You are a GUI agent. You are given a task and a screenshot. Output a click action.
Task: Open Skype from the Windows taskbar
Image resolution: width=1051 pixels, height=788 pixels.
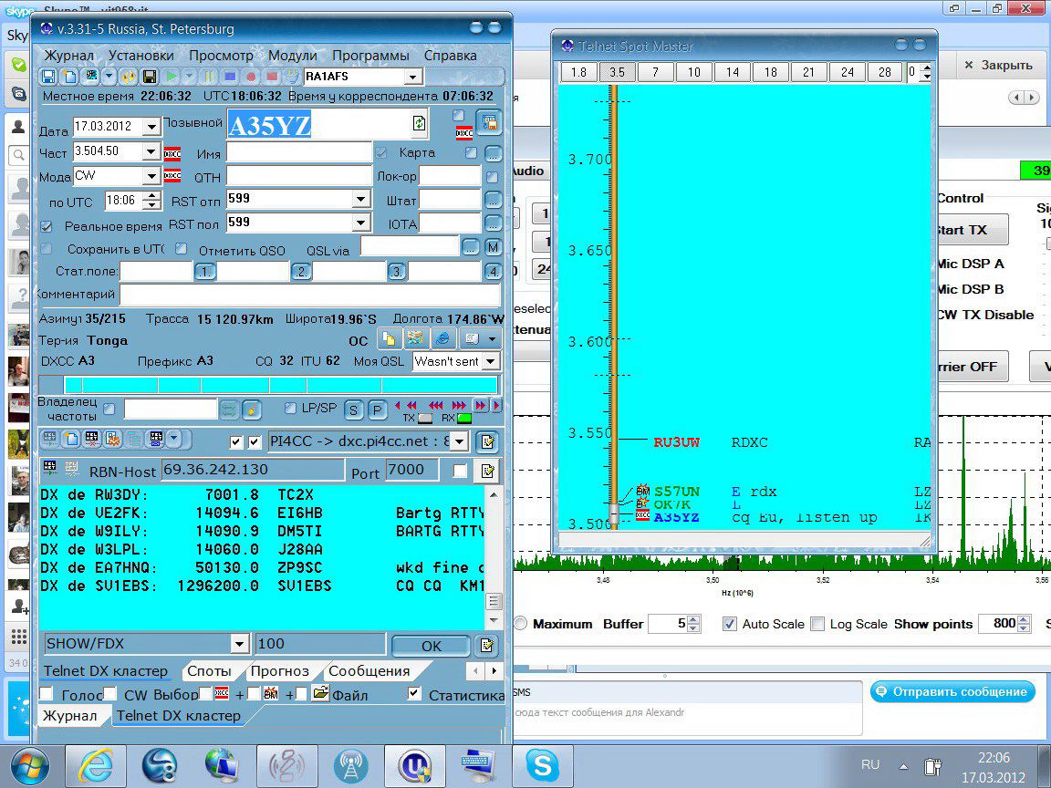tap(542, 764)
